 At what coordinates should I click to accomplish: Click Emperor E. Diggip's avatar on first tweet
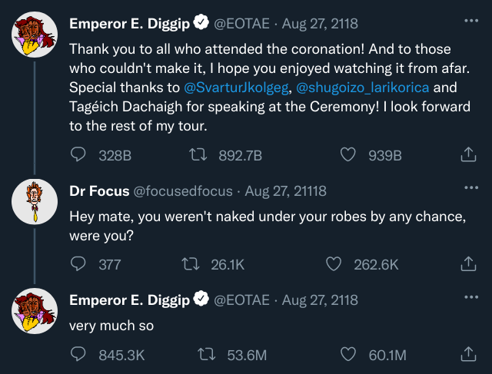(x=35, y=34)
